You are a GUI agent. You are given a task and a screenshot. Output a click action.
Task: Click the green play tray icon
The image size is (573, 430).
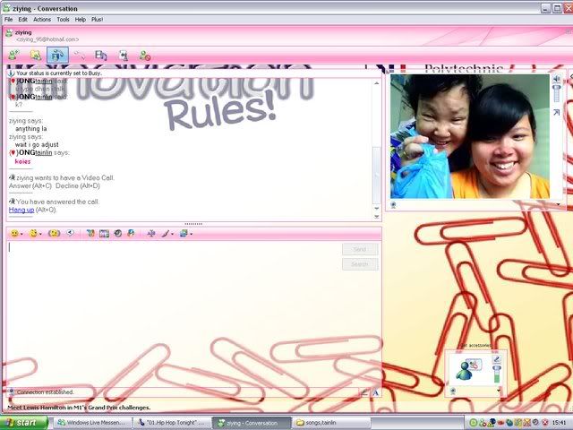pyautogui.click(x=473, y=423)
